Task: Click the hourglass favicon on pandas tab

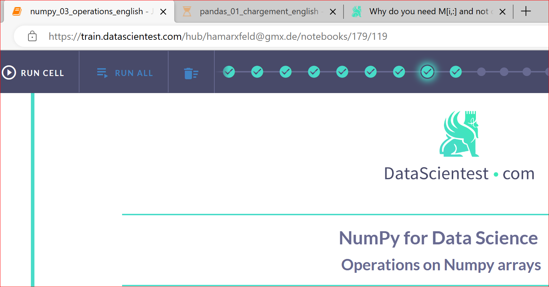Action: [187, 12]
